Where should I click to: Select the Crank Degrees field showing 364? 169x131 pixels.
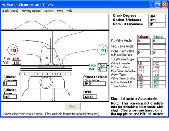tap(157, 16)
